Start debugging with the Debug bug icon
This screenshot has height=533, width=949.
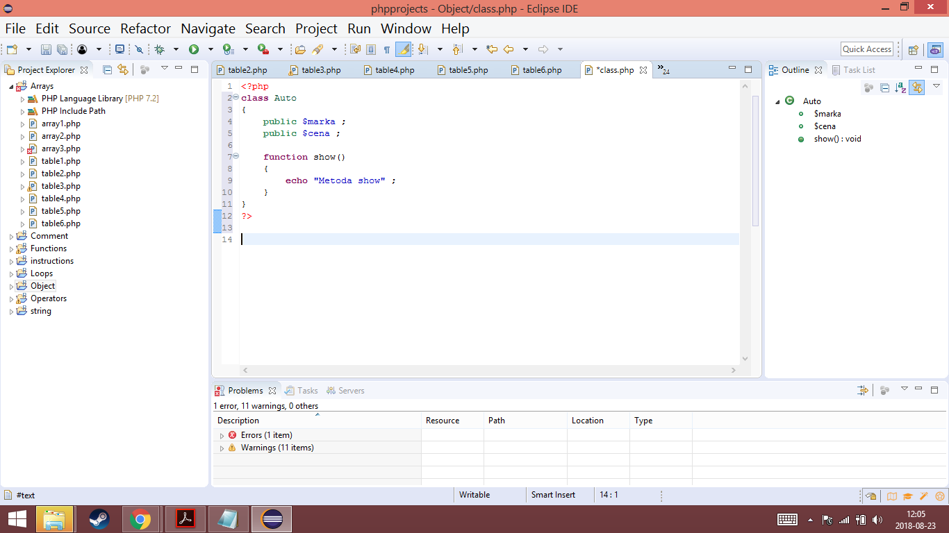pos(160,49)
